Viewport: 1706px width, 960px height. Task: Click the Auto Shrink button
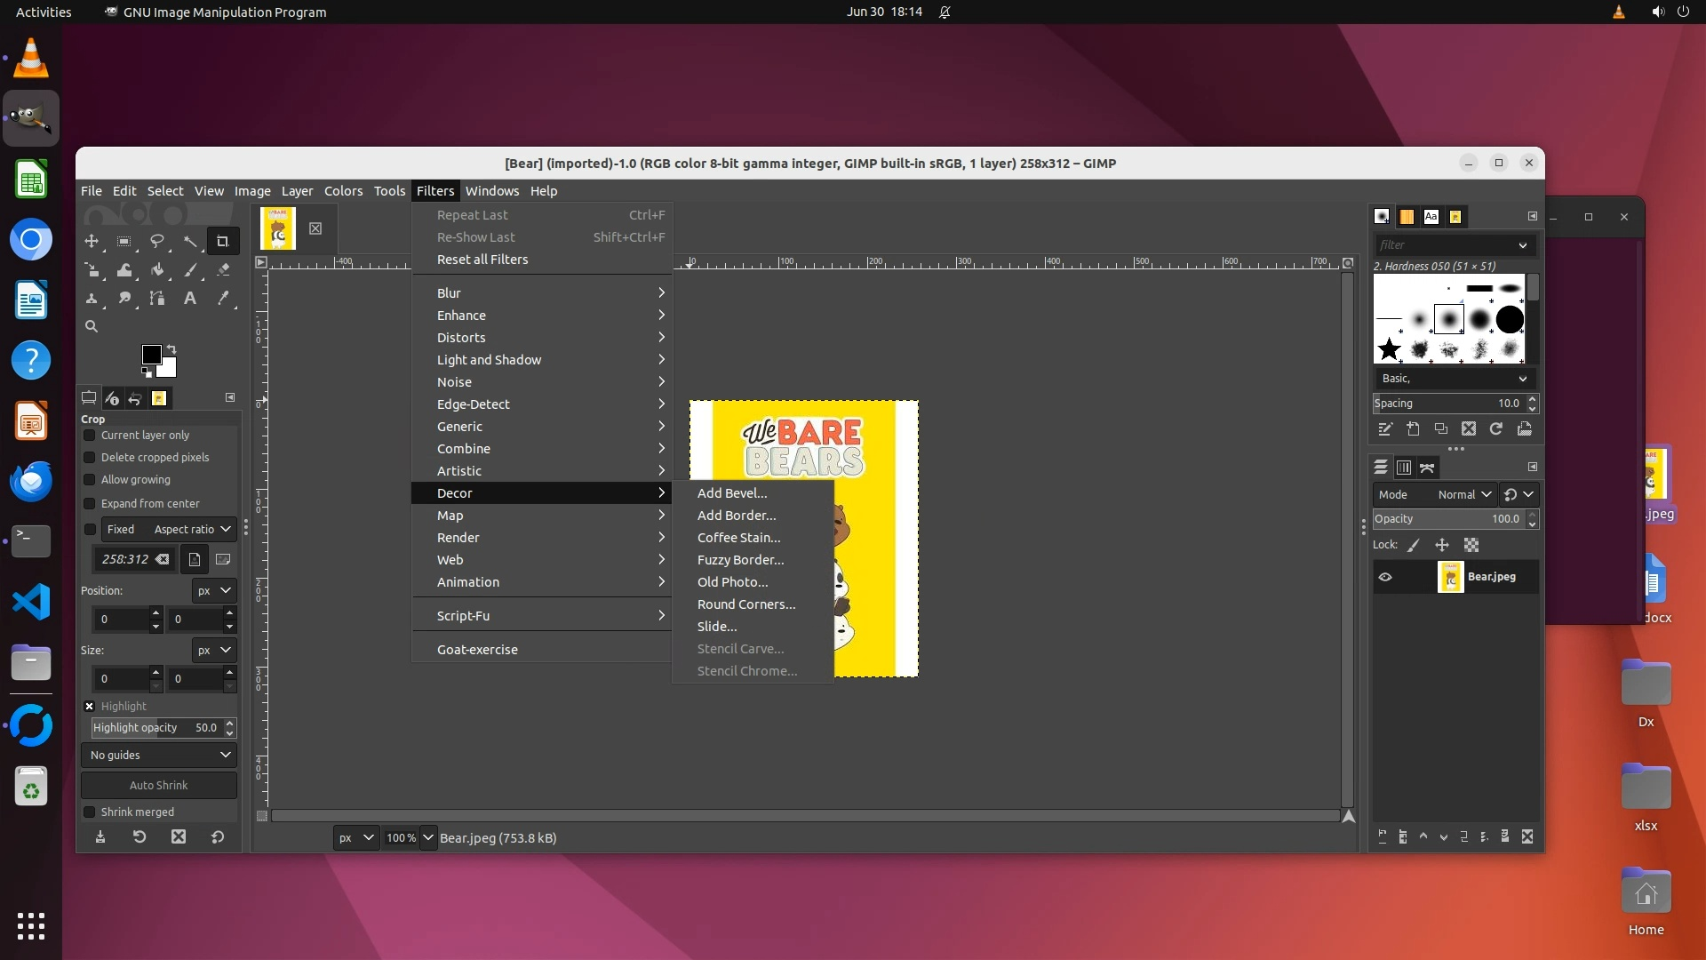[x=159, y=785]
